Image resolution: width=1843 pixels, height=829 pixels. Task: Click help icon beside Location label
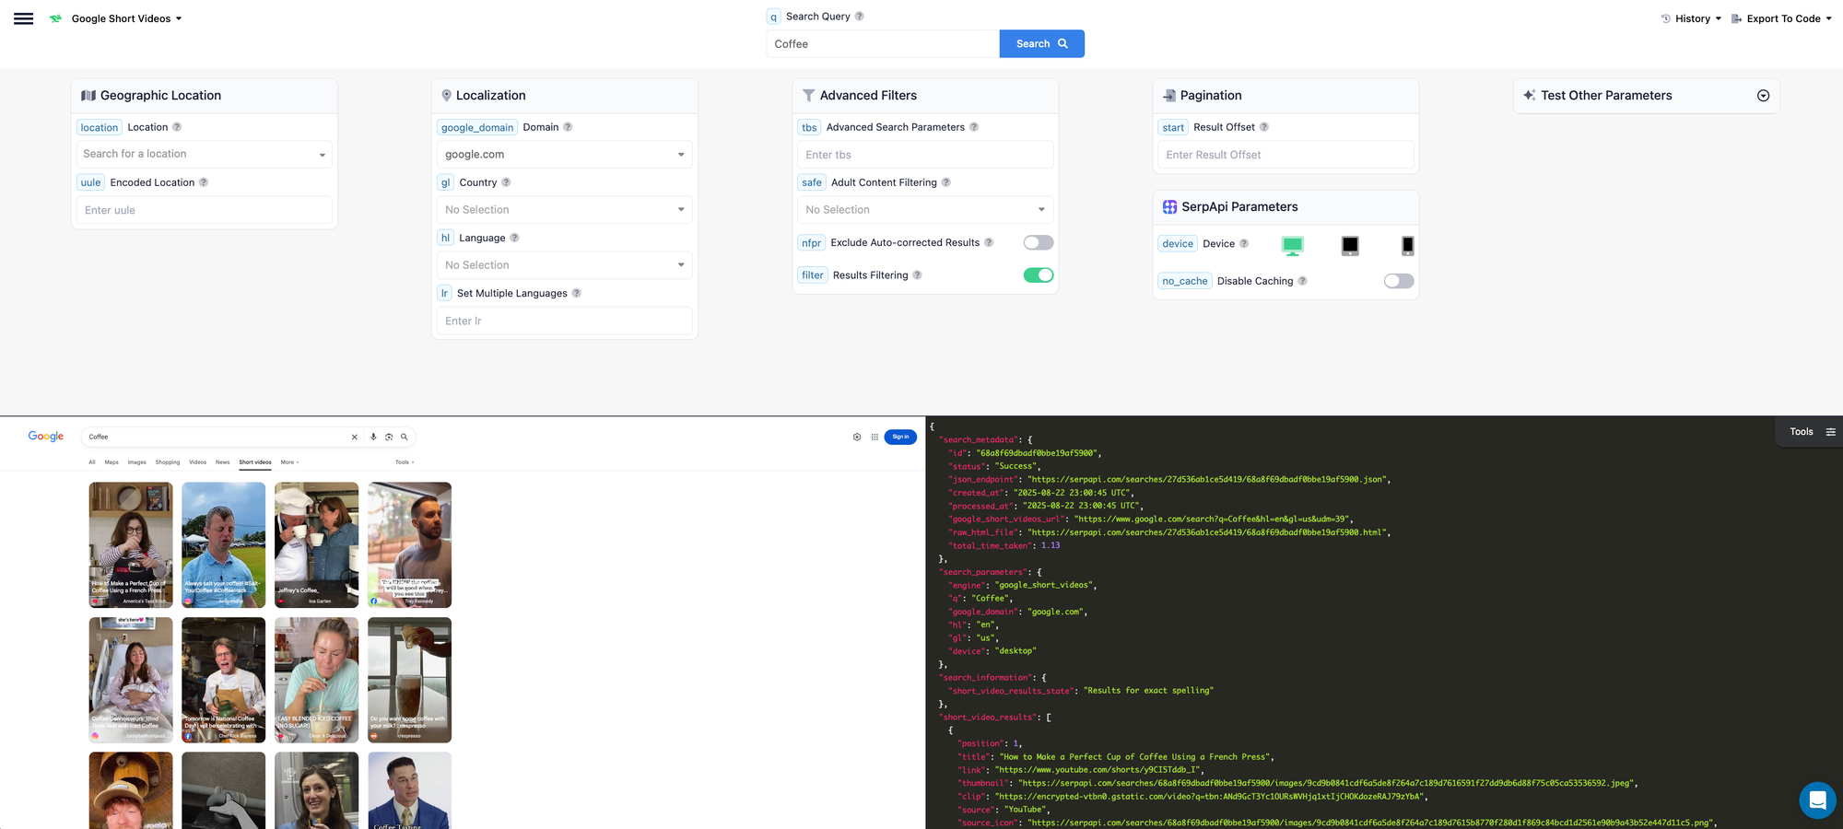177,127
